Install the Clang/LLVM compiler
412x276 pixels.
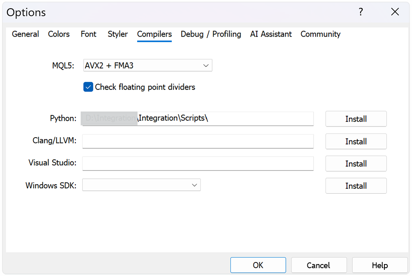[356, 141]
